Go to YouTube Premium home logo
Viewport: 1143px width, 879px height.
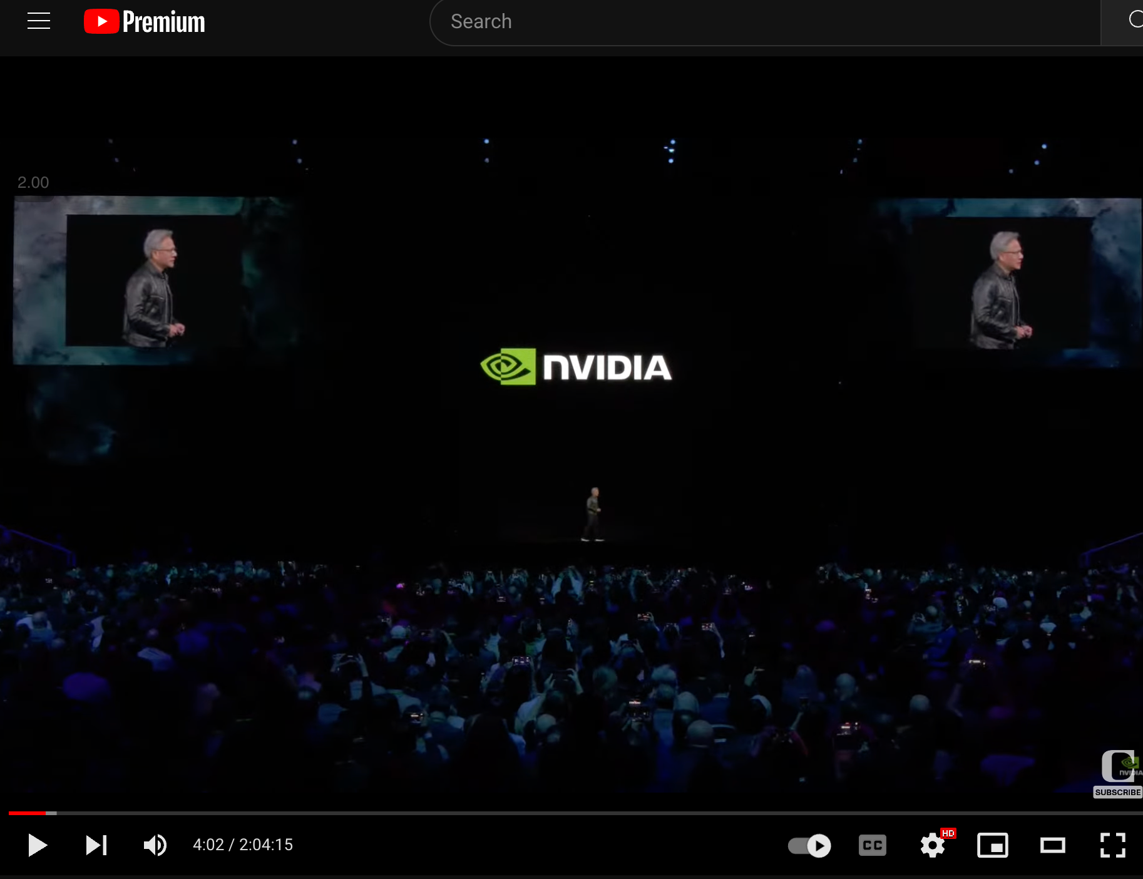(145, 21)
